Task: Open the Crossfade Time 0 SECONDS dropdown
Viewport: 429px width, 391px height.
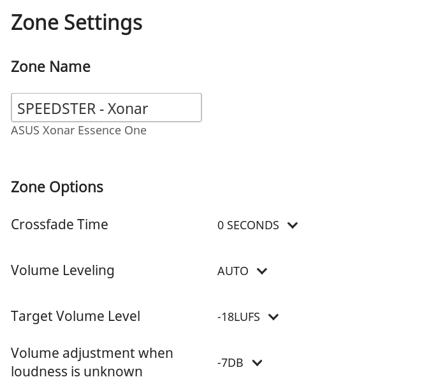Action: 249,225
